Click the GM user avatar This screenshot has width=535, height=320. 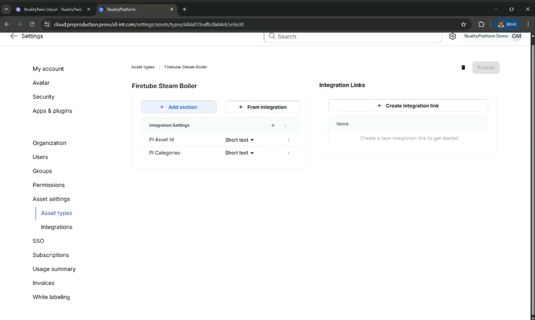pos(516,36)
